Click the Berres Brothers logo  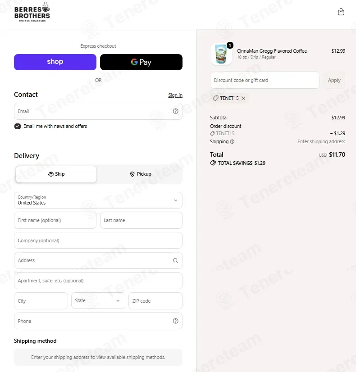(32, 12)
